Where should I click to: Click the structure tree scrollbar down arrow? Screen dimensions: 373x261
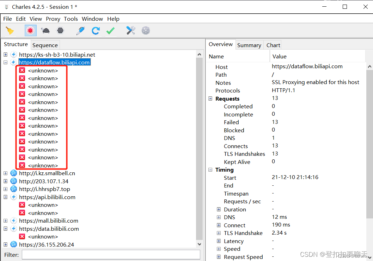199,244
